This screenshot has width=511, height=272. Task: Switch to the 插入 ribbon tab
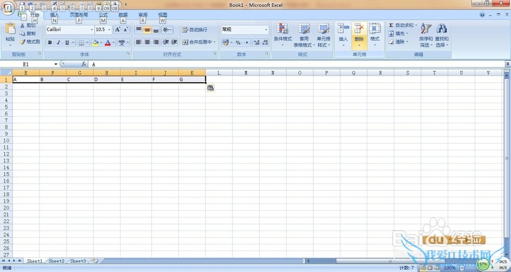55,15
